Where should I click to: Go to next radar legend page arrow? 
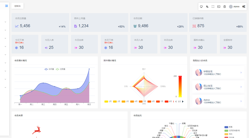coord(183,102)
